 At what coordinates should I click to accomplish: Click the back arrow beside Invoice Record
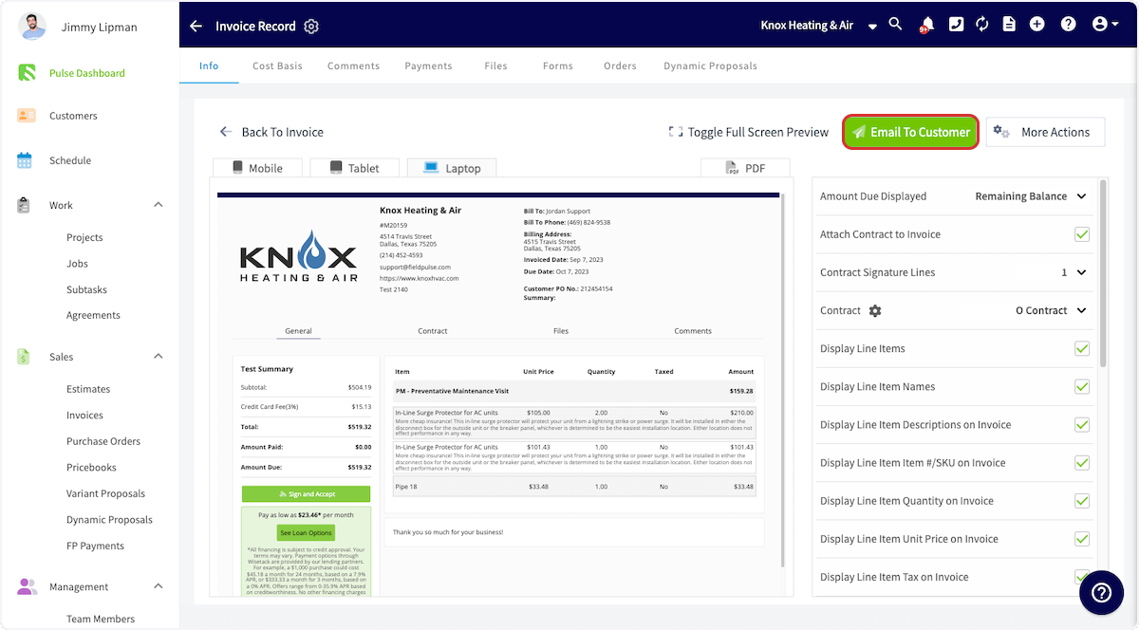coord(196,26)
